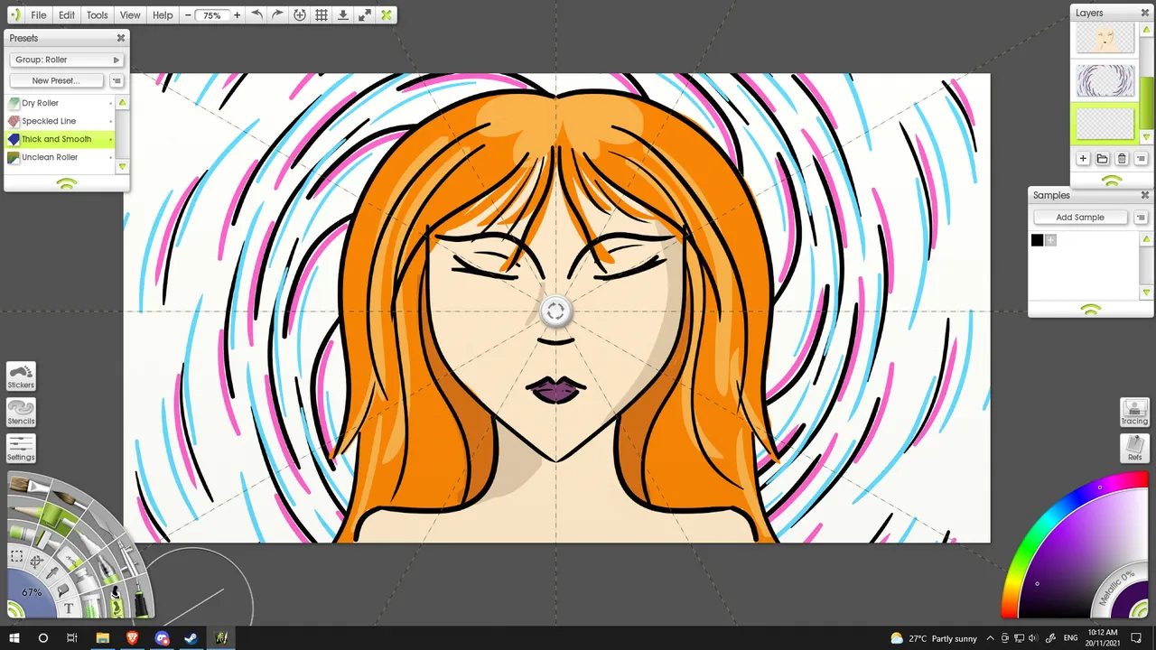
Task: Click the canvas positioner toolbar icon
Action: [299, 15]
